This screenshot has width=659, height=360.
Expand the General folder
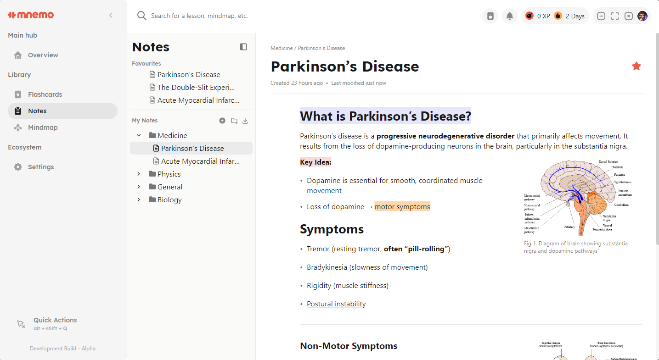tap(139, 187)
